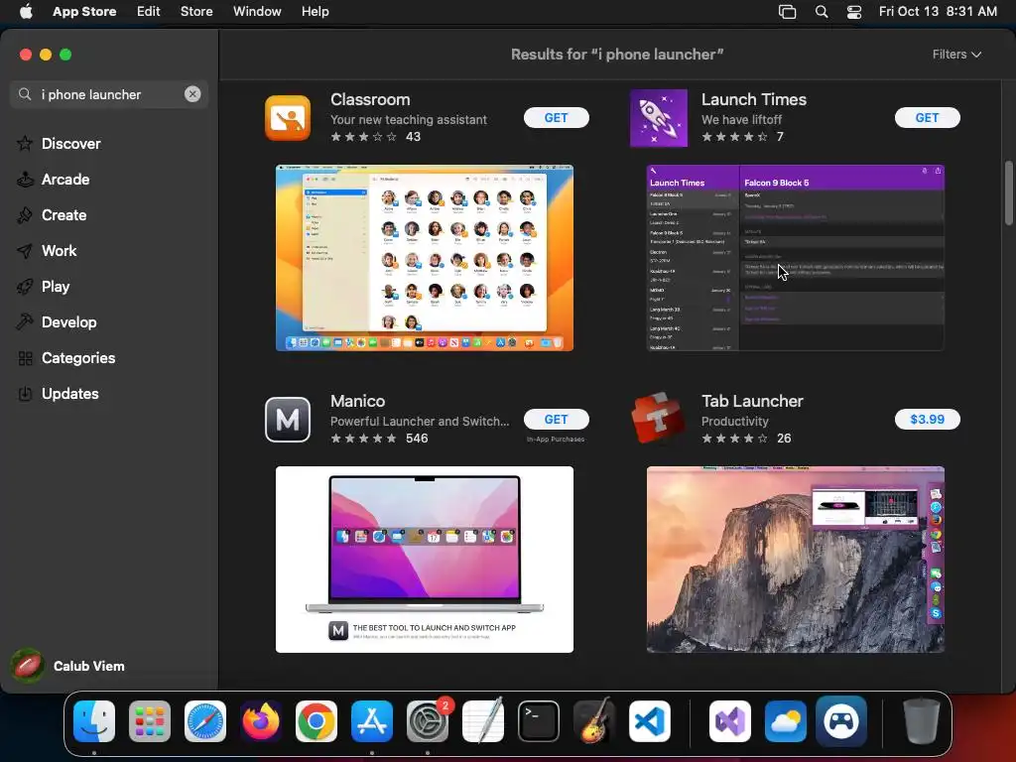
Task: Open Launchpad from the dock
Action: coord(150,721)
